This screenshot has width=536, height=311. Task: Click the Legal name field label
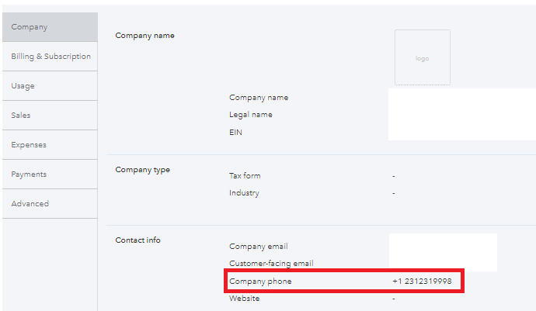coord(251,115)
